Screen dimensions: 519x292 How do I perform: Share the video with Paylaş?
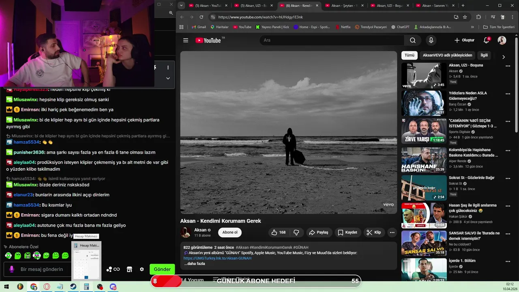[319, 232]
